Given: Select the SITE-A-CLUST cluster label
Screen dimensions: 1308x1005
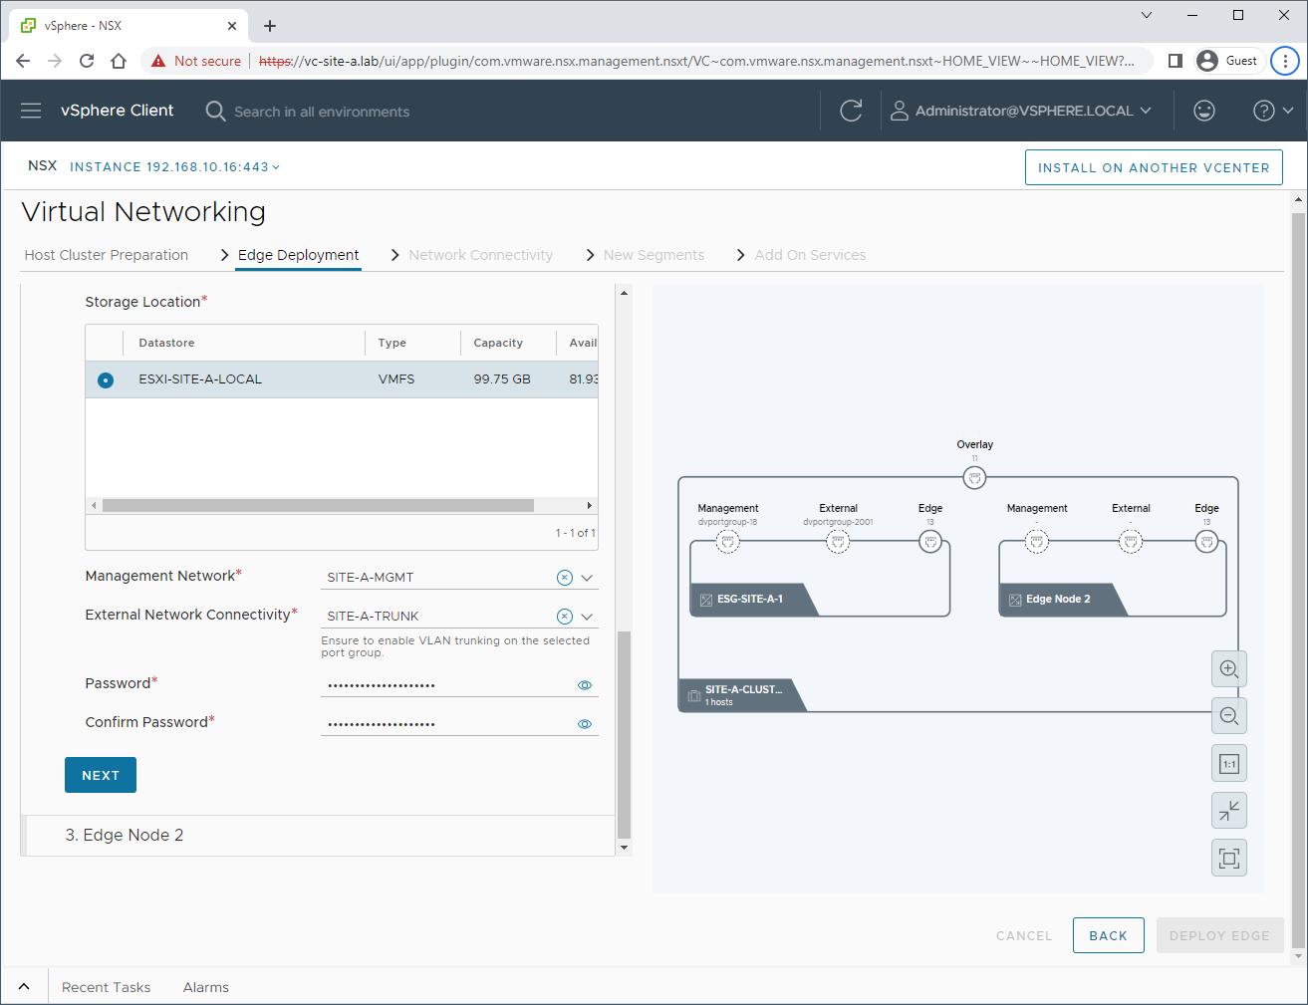Looking at the screenshot, I should [x=743, y=695].
